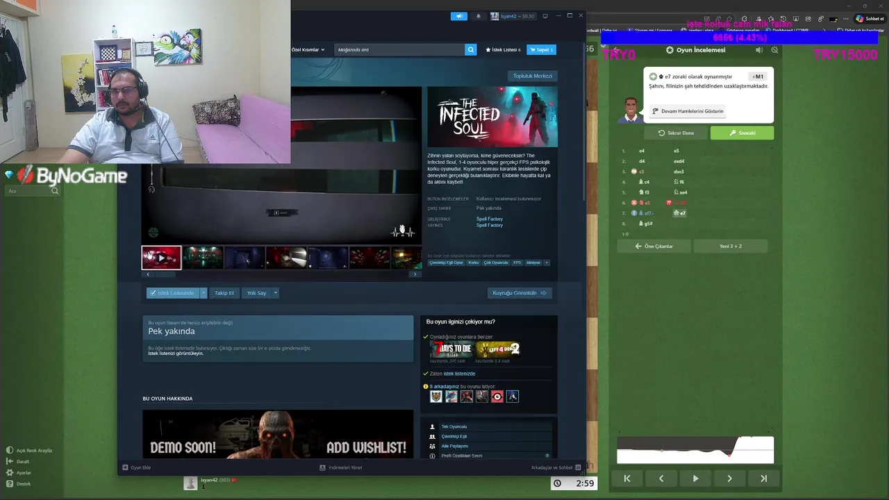Screen dimensions: 889x500
Task: Jump to first move control
Action: [x=627, y=478]
